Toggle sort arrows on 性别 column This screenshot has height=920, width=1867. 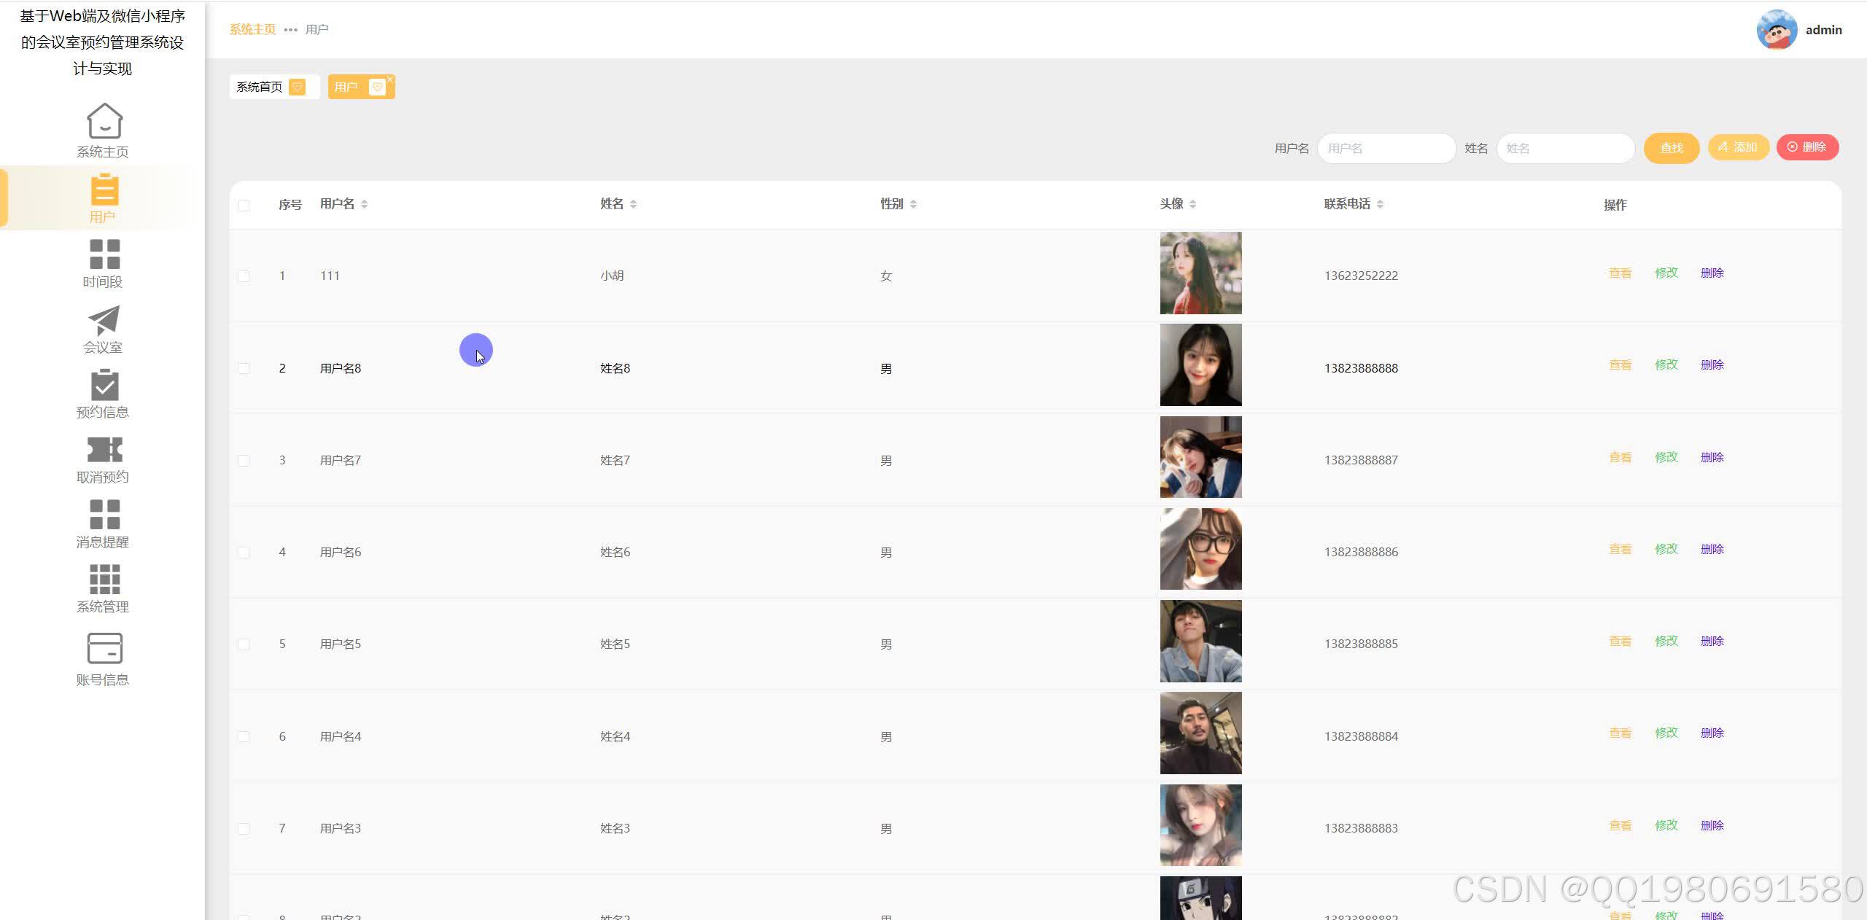point(913,204)
